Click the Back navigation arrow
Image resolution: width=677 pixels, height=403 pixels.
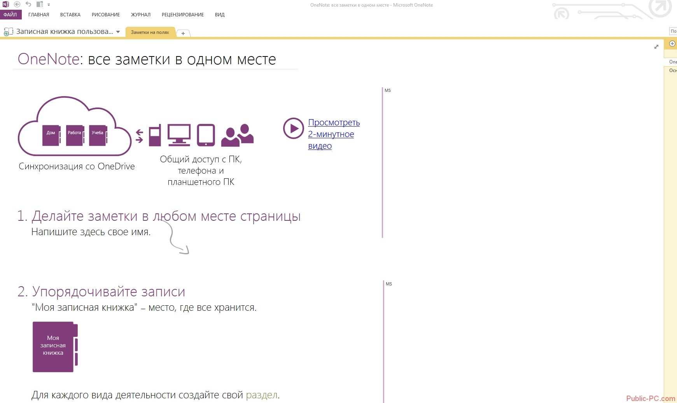(x=17, y=4)
